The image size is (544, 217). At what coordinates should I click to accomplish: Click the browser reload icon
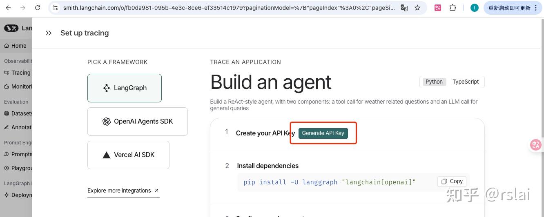(x=38, y=8)
